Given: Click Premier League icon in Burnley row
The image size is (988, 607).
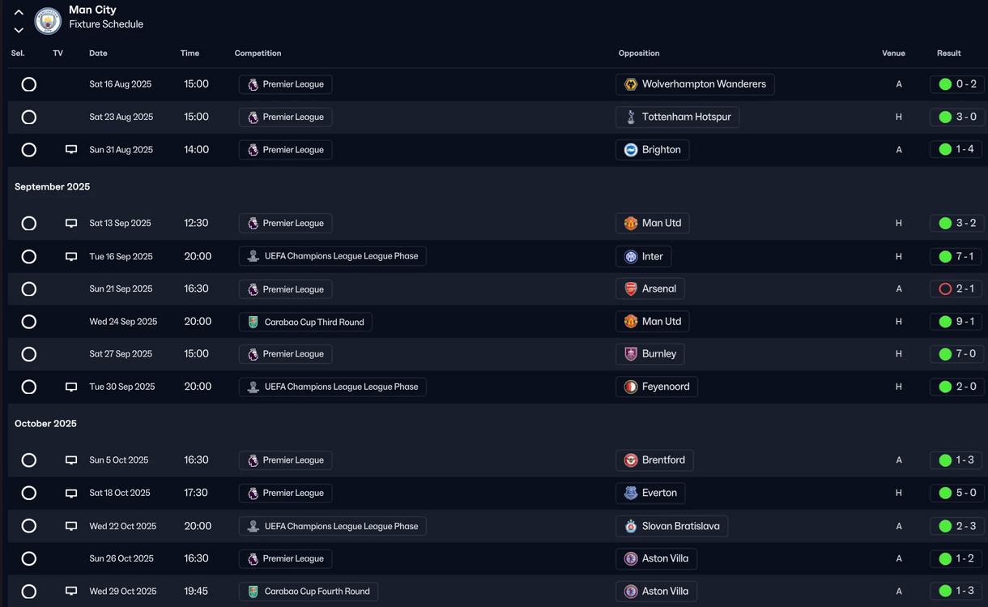Looking at the screenshot, I should tap(253, 354).
